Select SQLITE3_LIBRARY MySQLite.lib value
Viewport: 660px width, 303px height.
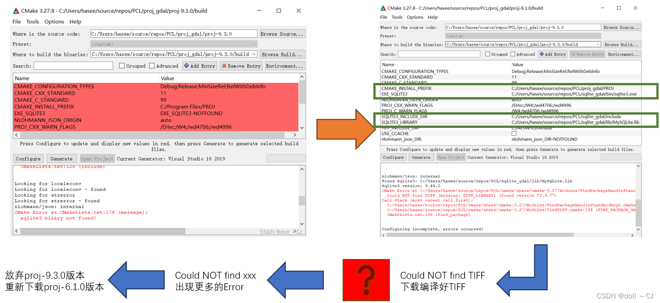click(575, 122)
